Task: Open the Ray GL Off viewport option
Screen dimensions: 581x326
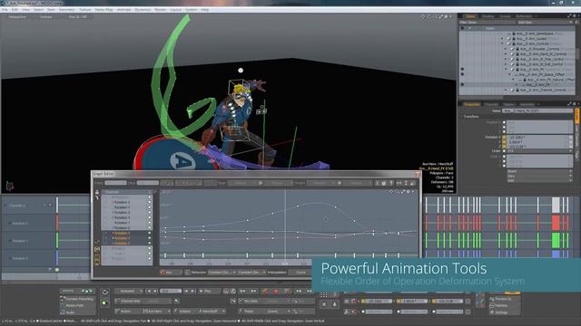Action: [77, 17]
